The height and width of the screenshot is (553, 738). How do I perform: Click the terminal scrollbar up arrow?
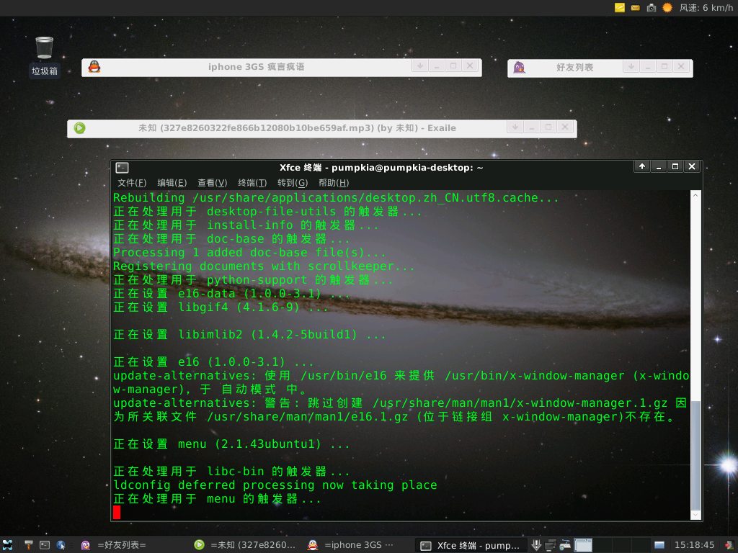click(695, 194)
